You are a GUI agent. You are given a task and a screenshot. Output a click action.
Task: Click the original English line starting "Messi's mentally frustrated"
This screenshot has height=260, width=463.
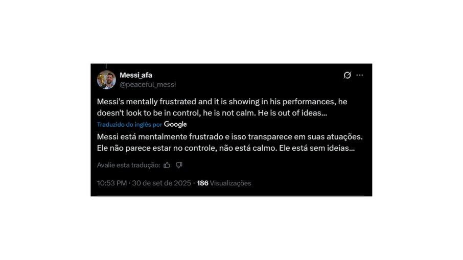tap(222, 102)
